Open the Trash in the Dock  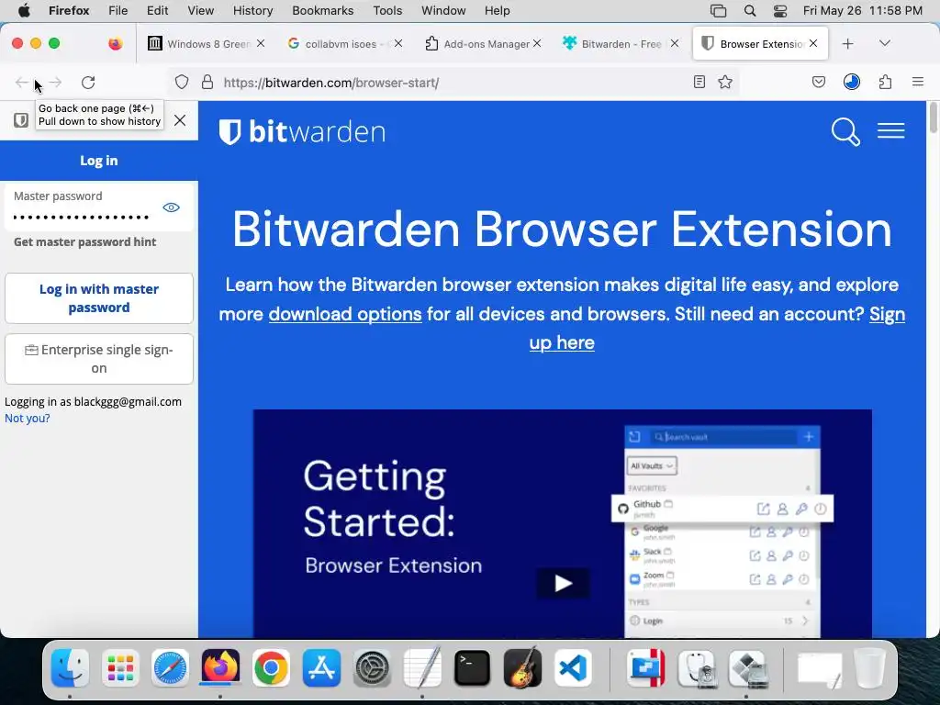tap(870, 668)
